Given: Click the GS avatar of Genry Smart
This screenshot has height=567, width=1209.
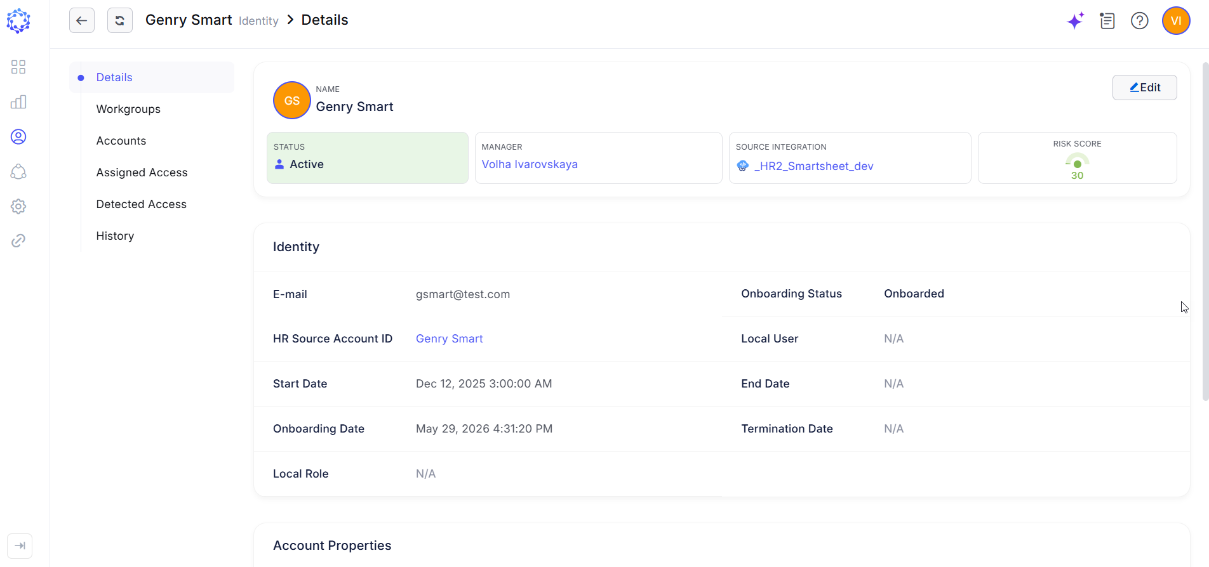Looking at the screenshot, I should pyautogui.click(x=292, y=100).
